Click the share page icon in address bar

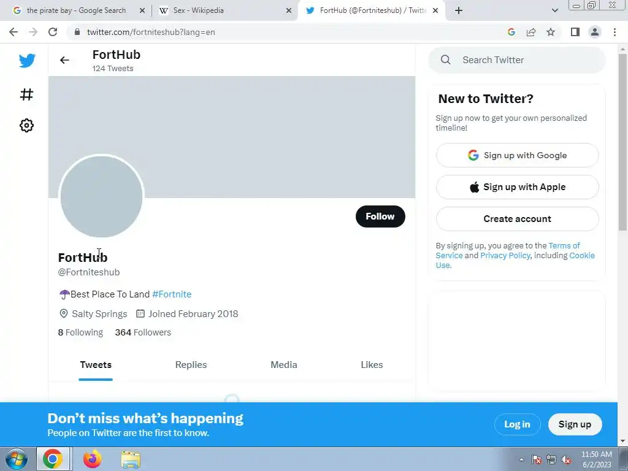click(x=531, y=32)
